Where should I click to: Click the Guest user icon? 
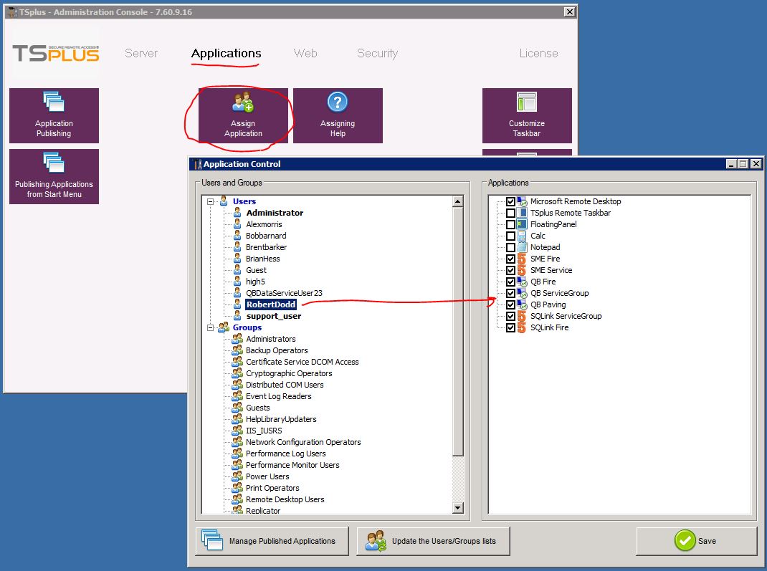[237, 270]
